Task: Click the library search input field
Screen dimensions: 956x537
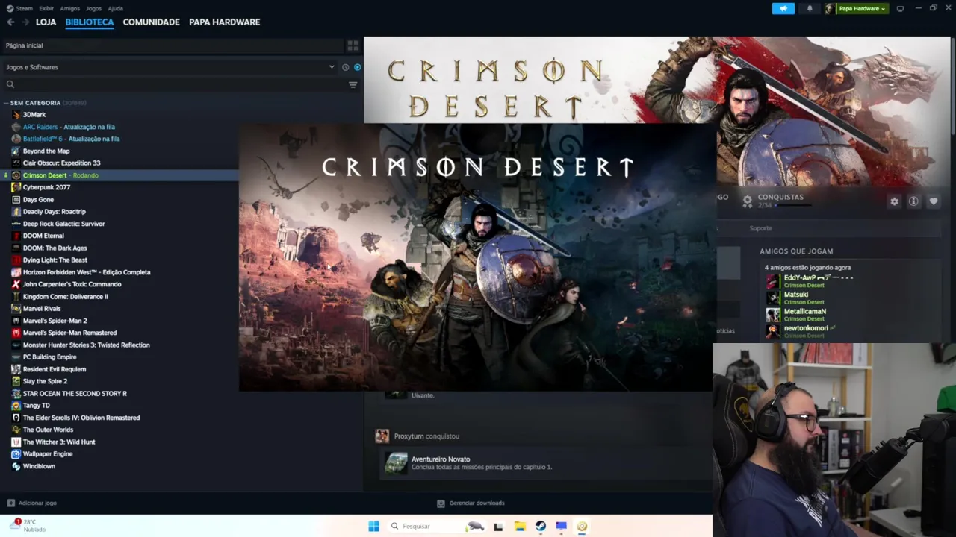Action: [181, 84]
